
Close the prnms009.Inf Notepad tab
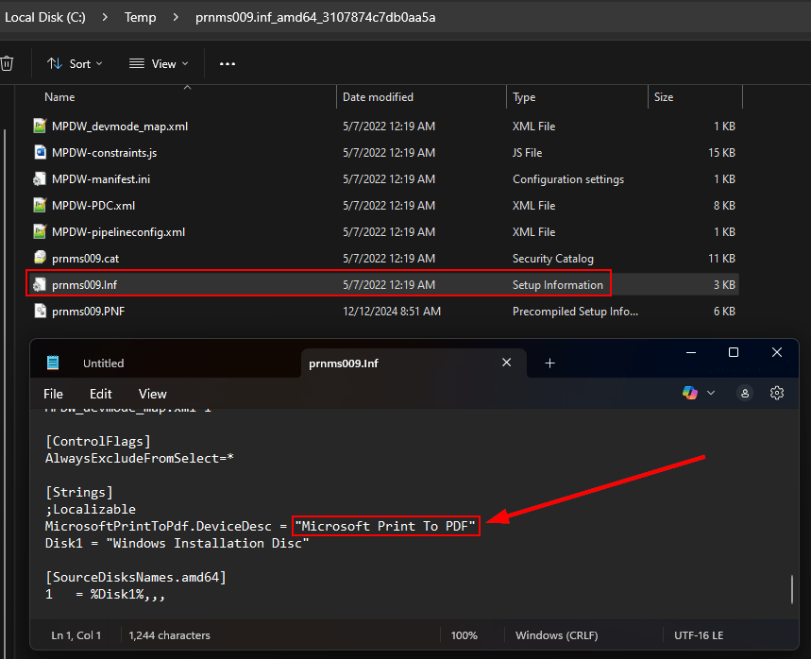(506, 363)
